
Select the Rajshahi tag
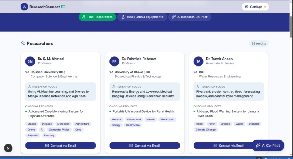click(x=33, y=135)
